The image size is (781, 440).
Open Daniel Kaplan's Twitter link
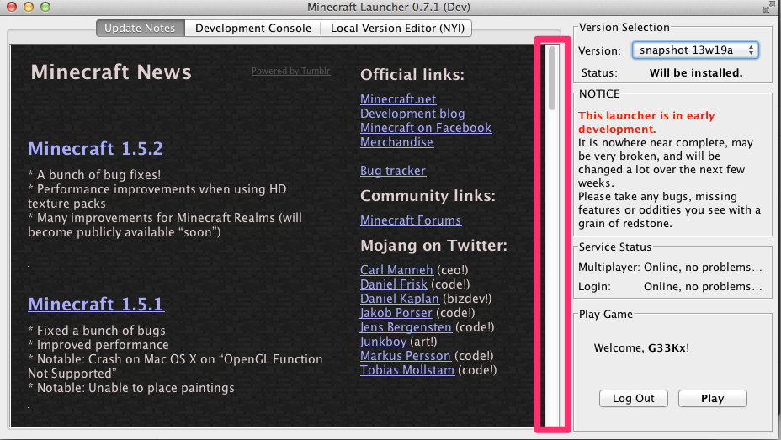point(400,299)
